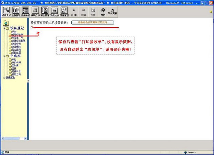Click the 再看看是否有需审核的数据 button

[92, 22]
